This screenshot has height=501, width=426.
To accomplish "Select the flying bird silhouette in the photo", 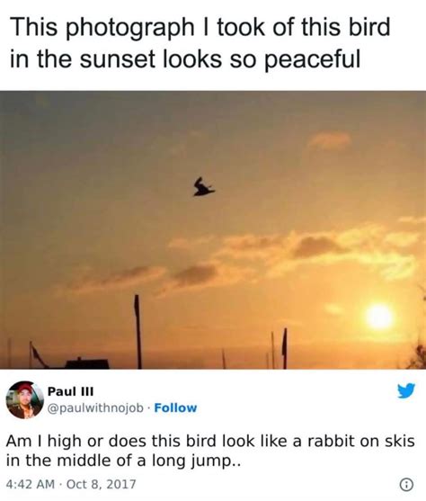I will 203,187.
